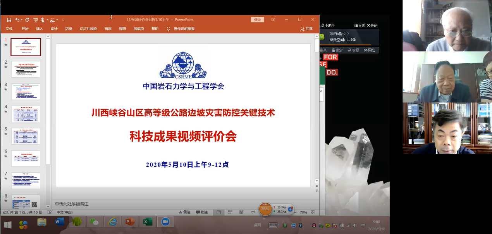Click the 共享 share button
The height and width of the screenshot is (234, 492).
click(306, 29)
